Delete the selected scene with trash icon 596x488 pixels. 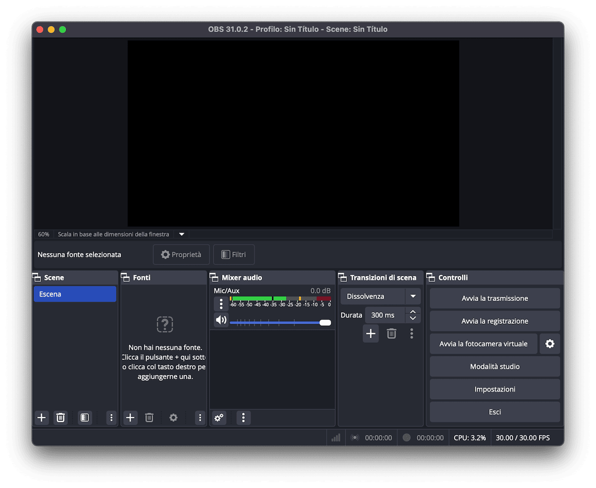pos(61,417)
